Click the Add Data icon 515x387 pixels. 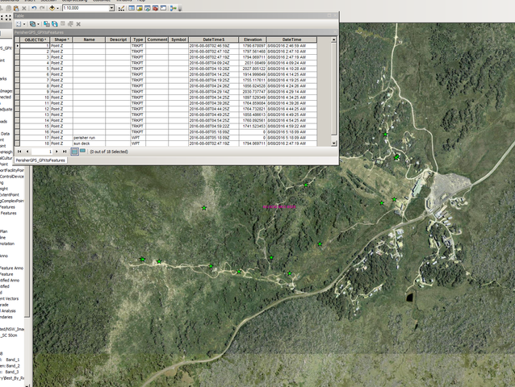pyautogui.click(x=52, y=8)
